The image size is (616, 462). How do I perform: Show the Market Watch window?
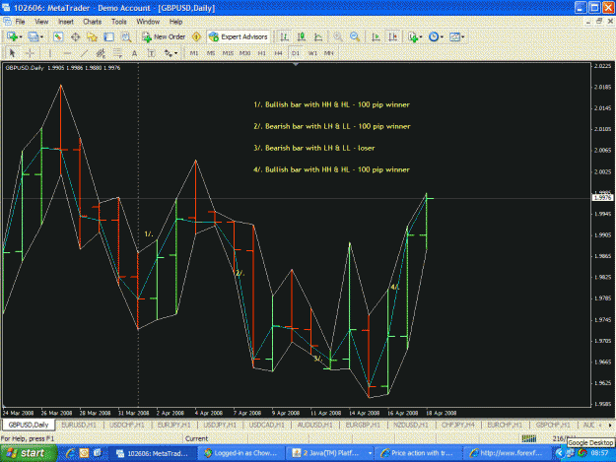[x=58, y=36]
